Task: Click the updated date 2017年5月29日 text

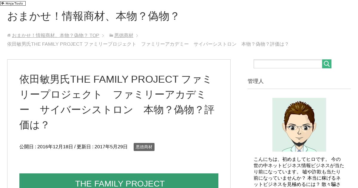Action: coord(111,147)
